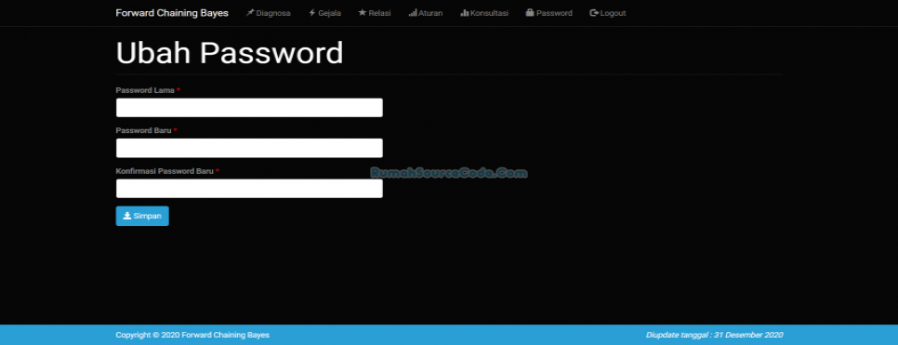Screen dimensions: 898x345
Task: Open the Konsultasi menu item
Action: 484,13
